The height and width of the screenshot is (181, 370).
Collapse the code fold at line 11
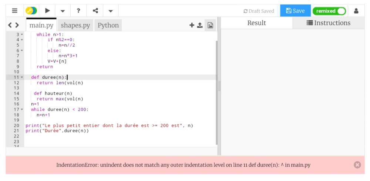tap(21, 77)
